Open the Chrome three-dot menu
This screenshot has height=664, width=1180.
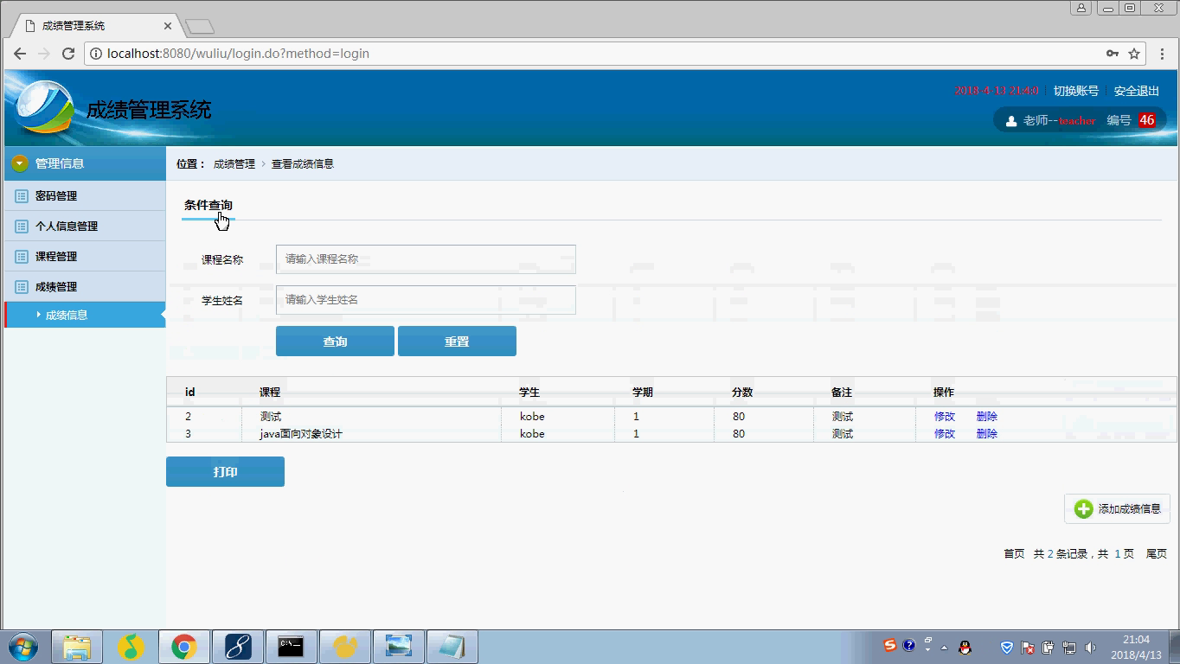pyautogui.click(x=1161, y=54)
